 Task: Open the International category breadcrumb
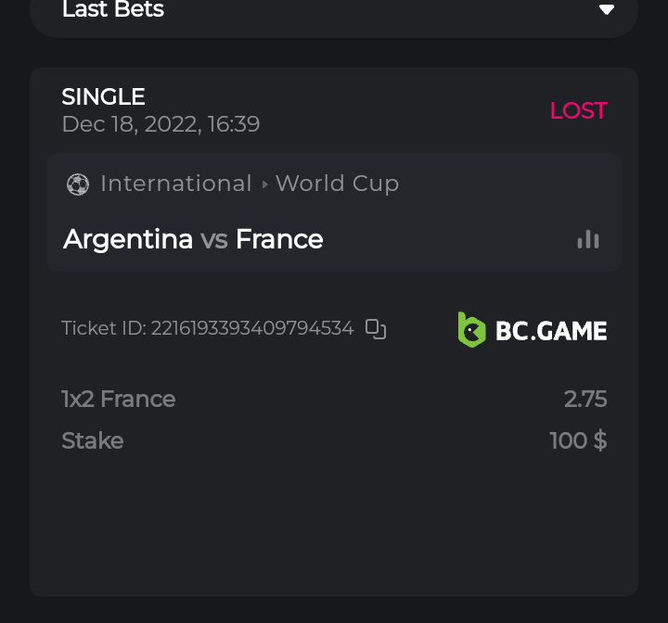176,184
